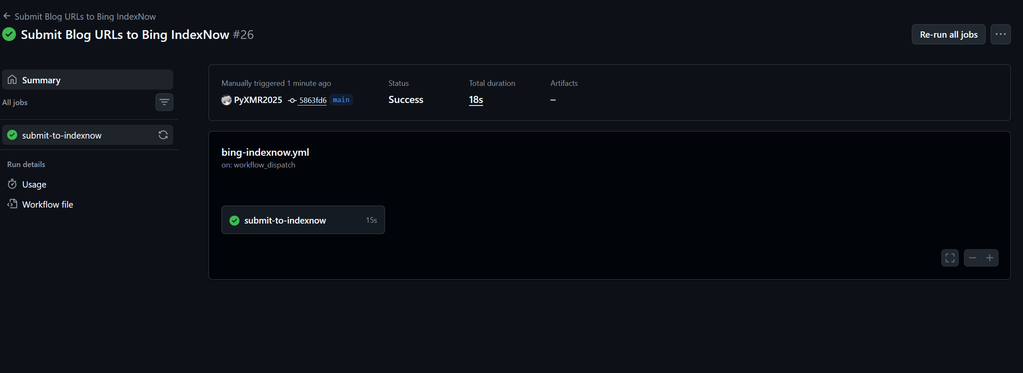1023x373 pixels.
Task: Zoom out the workflow graph
Action: pyautogui.click(x=972, y=258)
